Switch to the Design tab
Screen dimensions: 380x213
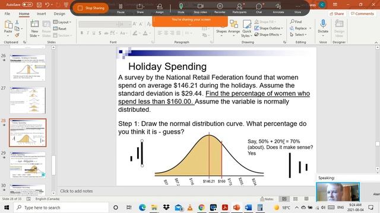(59, 14)
